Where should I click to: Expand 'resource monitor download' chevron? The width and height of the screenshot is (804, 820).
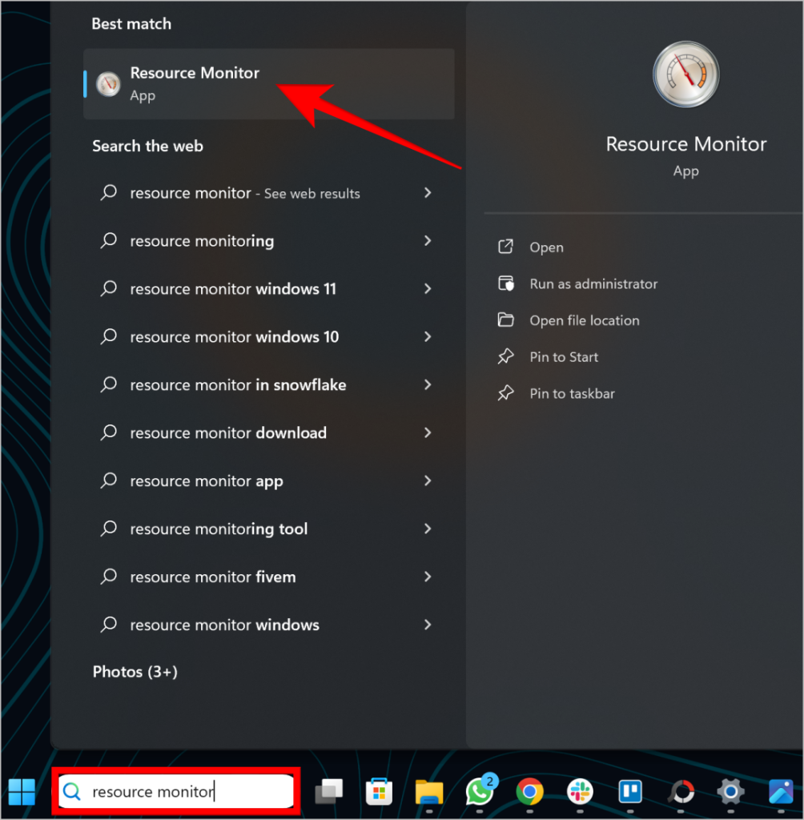(x=428, y=433)
